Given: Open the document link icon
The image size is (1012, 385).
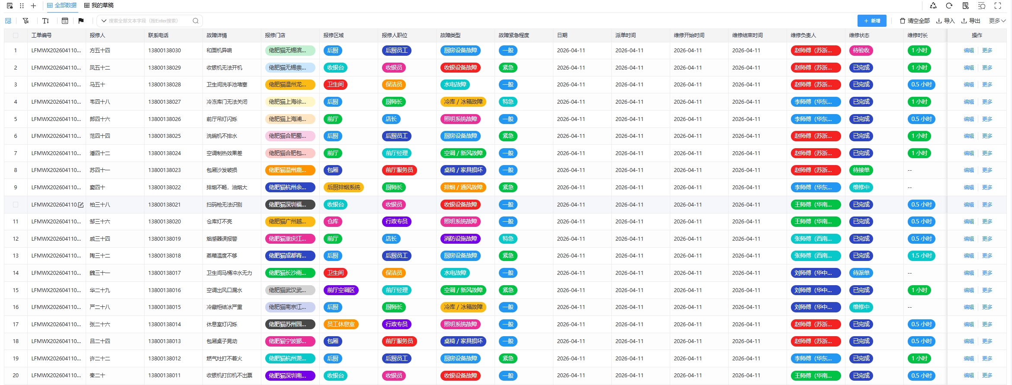Looking at the screenshot, I should 966,6.
